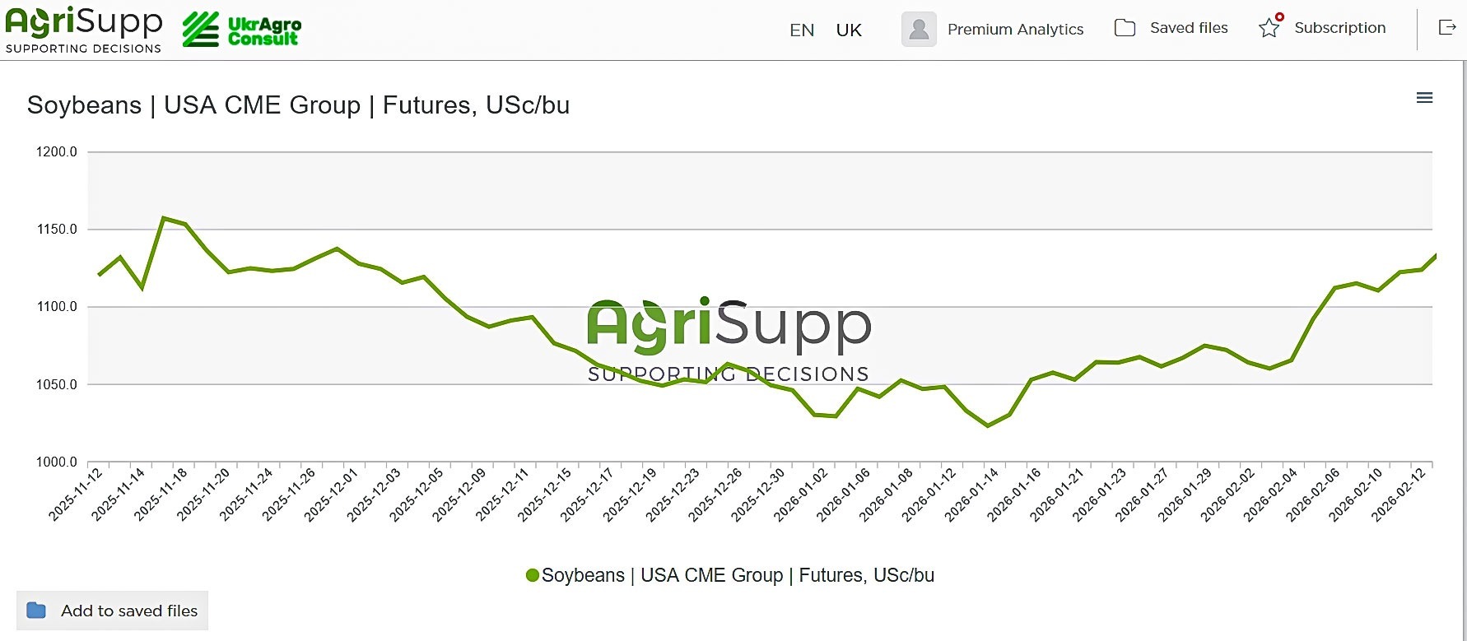Open Premium Analytics menu
The image size is (1467, 641).
tap(1015, 30)
